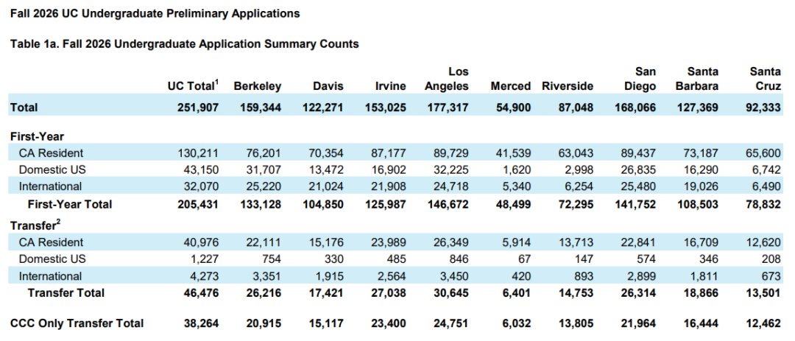Click the First-Year Total row label

click(70, 203)
